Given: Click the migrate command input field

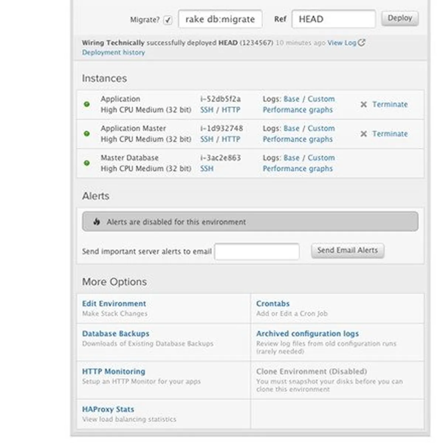Looking at the screenshot, I should point(220,19).
